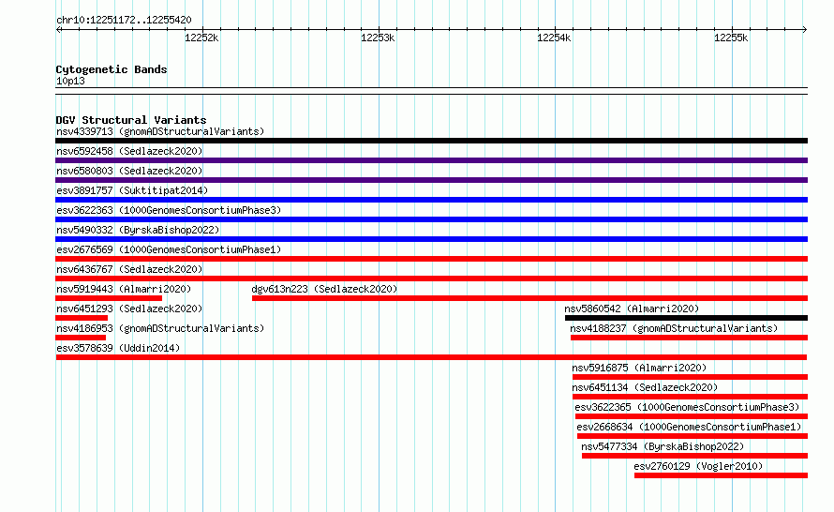Open nsv5919443 (Almarri2020) variant label
The height and width of the screenshot is (512, 834).
[x=124, y=289]
